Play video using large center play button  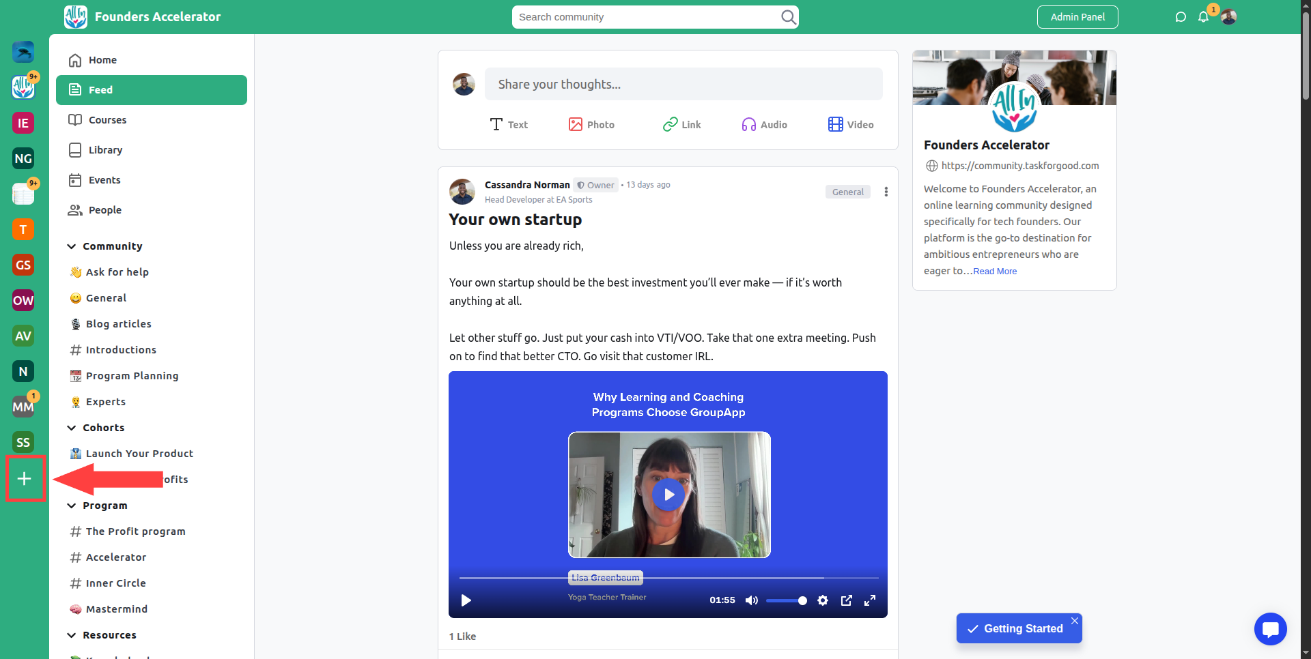[668, 495]
